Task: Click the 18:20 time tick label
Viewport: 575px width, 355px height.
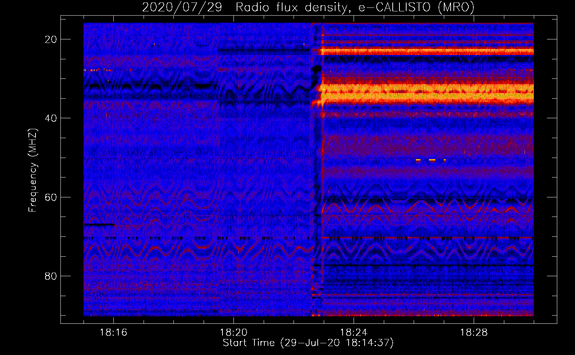Action: [x=233, y=333]
